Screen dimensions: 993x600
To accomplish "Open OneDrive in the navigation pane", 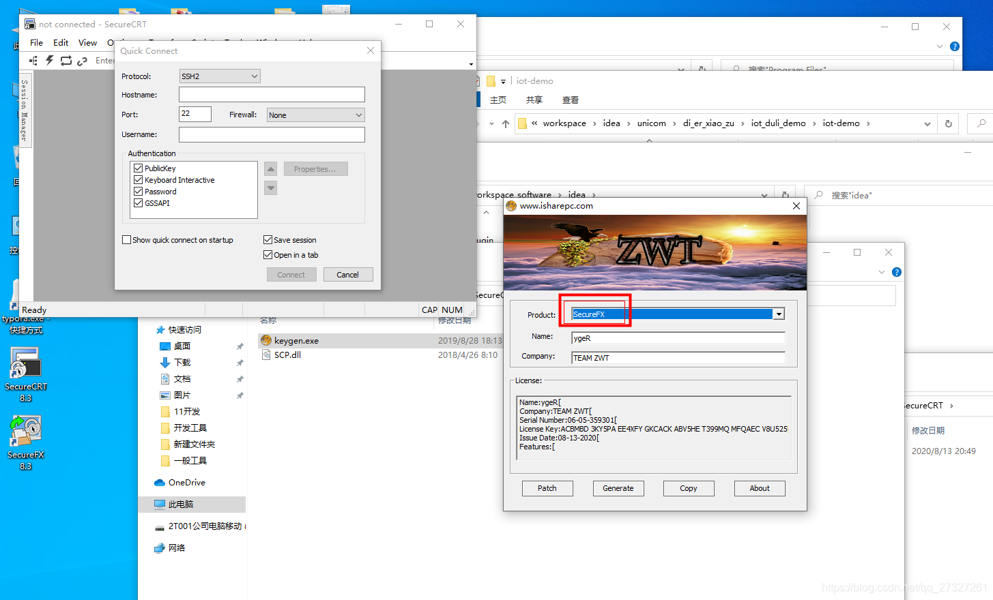I will [x=187, y=482].
